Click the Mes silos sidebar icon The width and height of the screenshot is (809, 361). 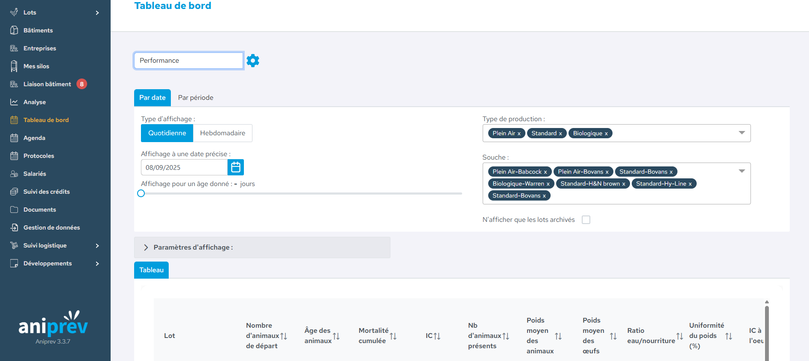point(14,66)
